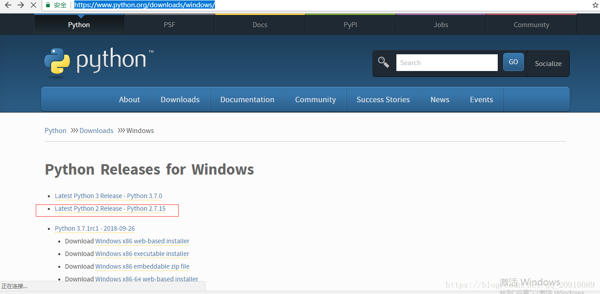The image size is (600, 294).
Task: Open the Docs top tab
Action: tap(260, 24)
